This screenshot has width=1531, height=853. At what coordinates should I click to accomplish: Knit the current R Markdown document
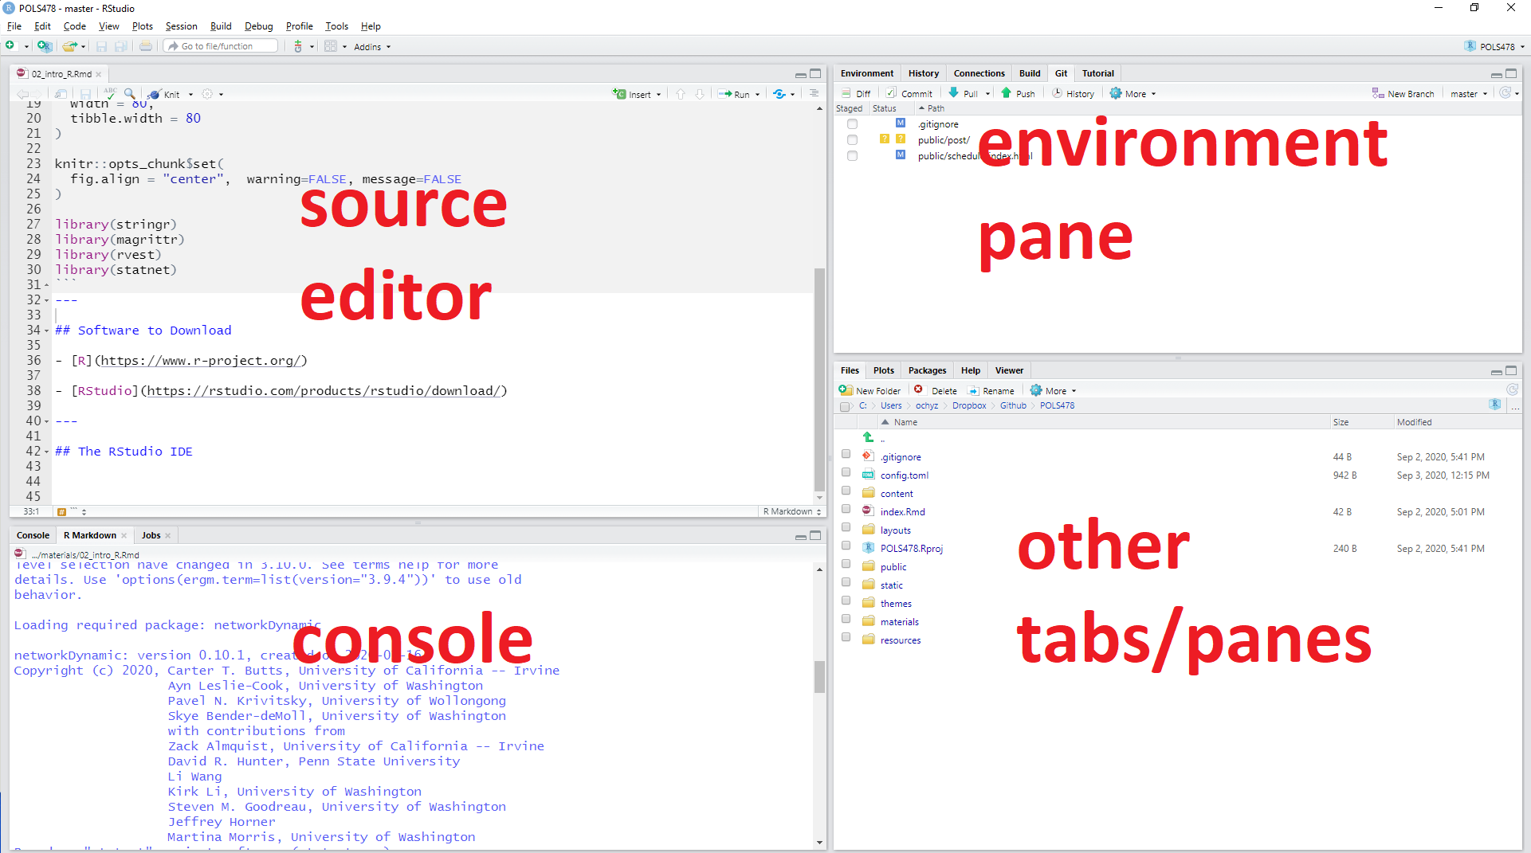[164, 94]
